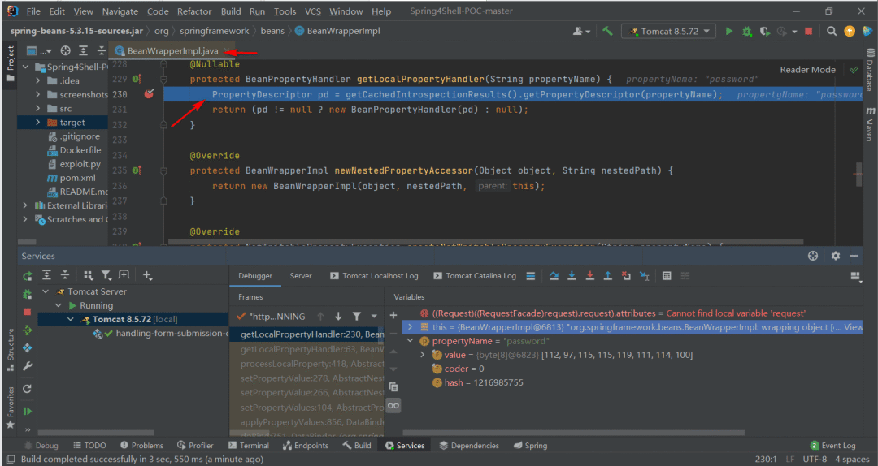The image size is (878, 466).
Task: Open Endpoints tool window
Action: click(x=306, y=446)
